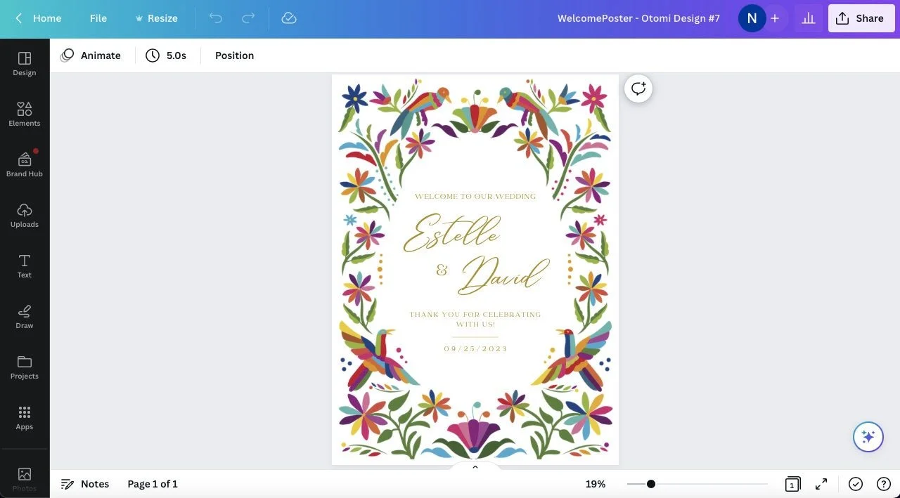Open Brand Hub from sidebar
The image size is (900, 498).
coord(25,165)
